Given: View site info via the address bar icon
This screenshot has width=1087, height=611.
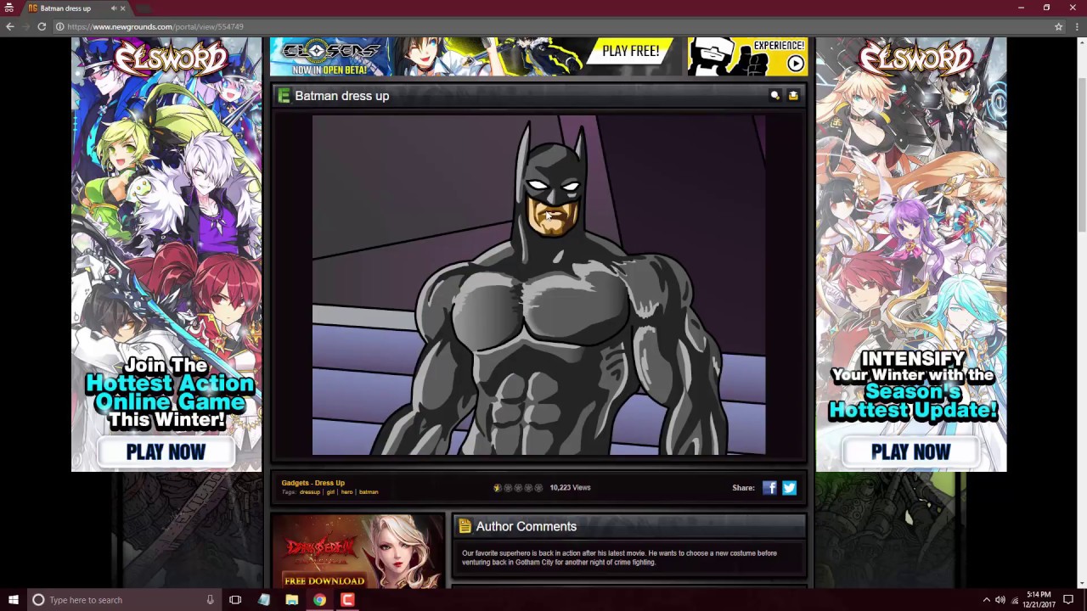Looking at the screenshot, I should tap(59, 26).
